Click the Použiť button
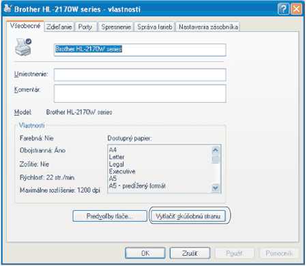 (235, 253)
